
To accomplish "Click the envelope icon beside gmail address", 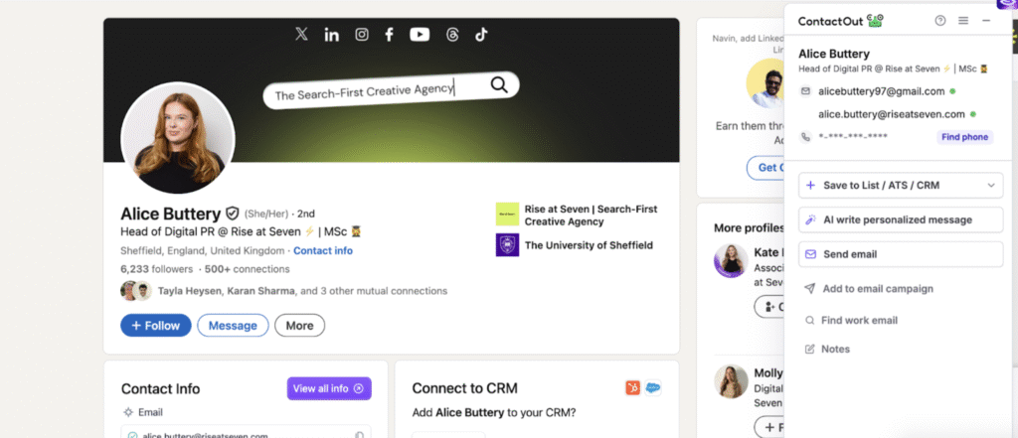I will tap(805, 91).
